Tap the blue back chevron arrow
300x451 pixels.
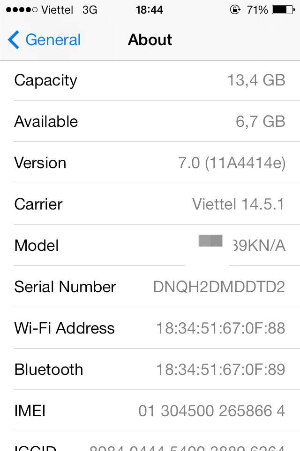coord(14,40)
